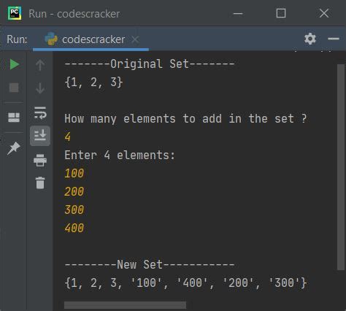Click the "Run:" label
This screenshot has height=311, width=346.
click(x=17, y=39)
